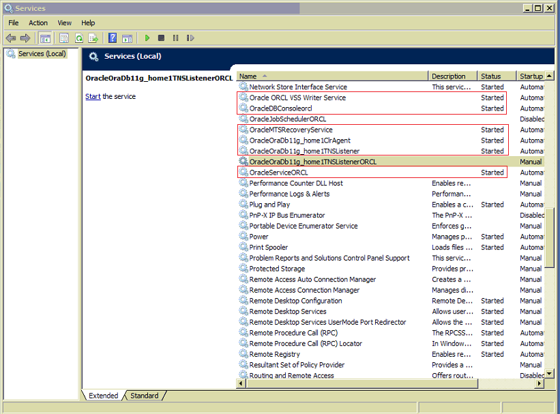The image size is (560, 414).
Task: Click the Forward arrow toolbar icon
Action: (25, 38)
